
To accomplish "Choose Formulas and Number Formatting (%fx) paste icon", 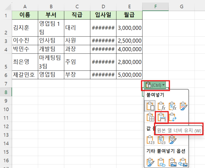I will [172, 106].
